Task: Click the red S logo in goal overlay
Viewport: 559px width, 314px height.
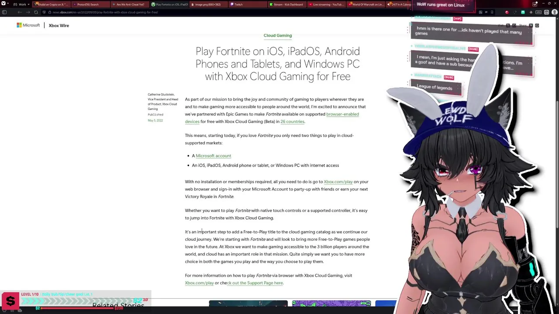Action: click(x=10, y=301)
